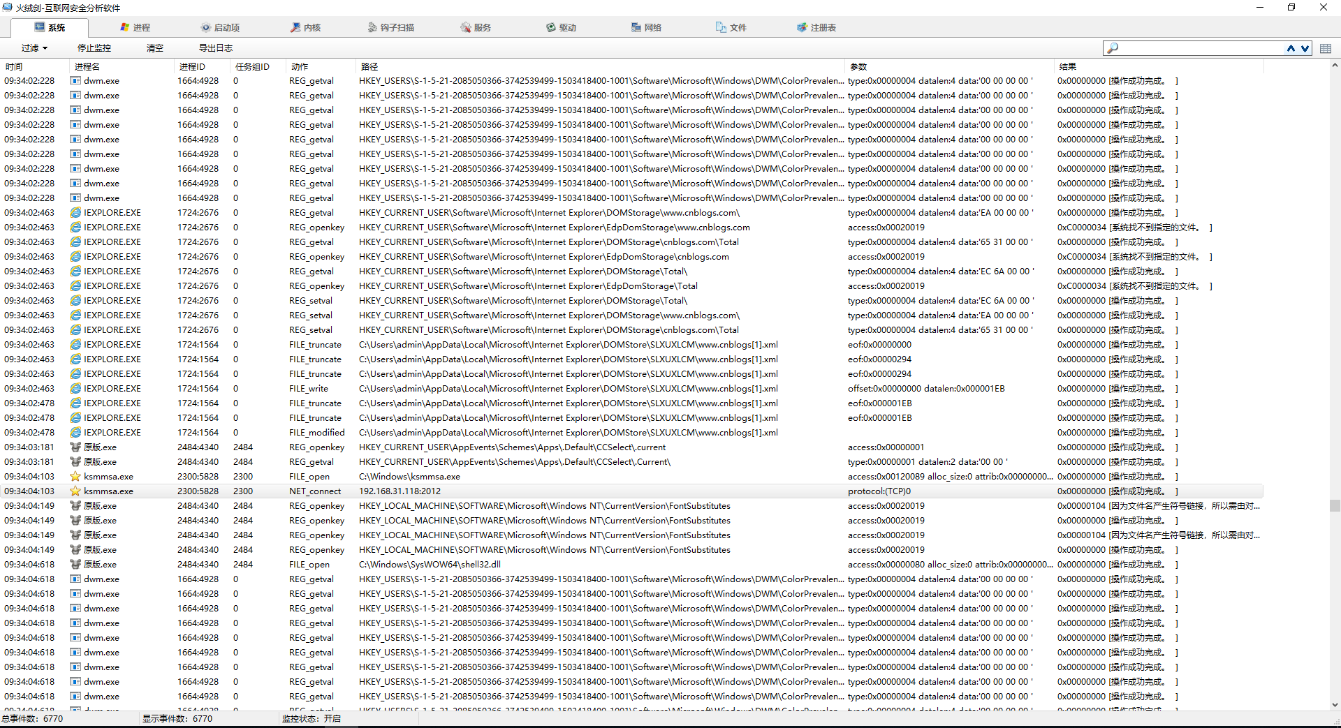This screenshot has width=1341, height=728.
Task: Click IE icon in the FILE_modified row
Action: pyautogui.click(x=75, y=433)
